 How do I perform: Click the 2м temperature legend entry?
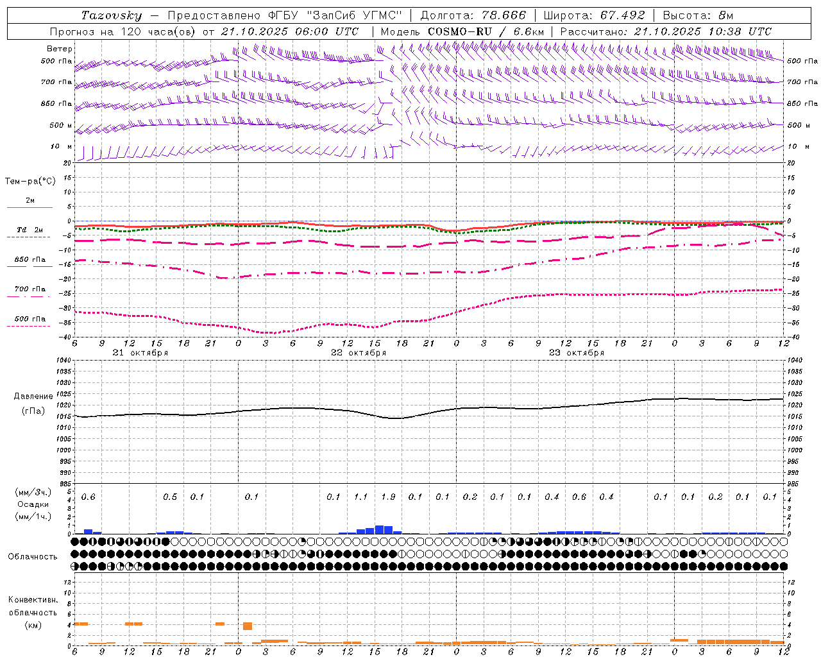click(x=30, y=200)
